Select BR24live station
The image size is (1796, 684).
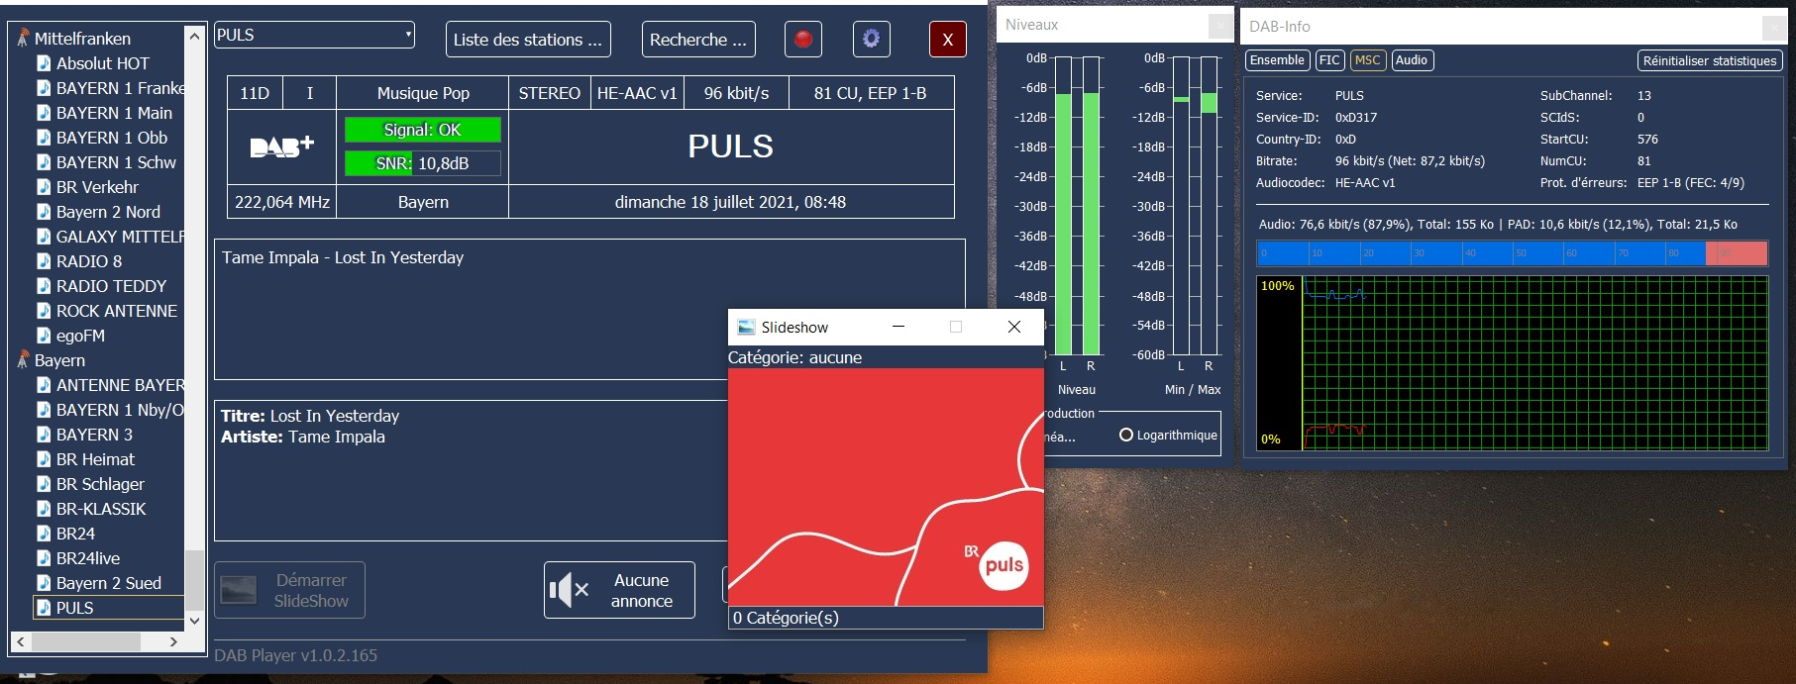coord(88,558)
